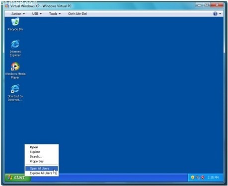This screenshot has width=228, height=186.
Task: Click the security shield tray icon
Action: [192, 178]
